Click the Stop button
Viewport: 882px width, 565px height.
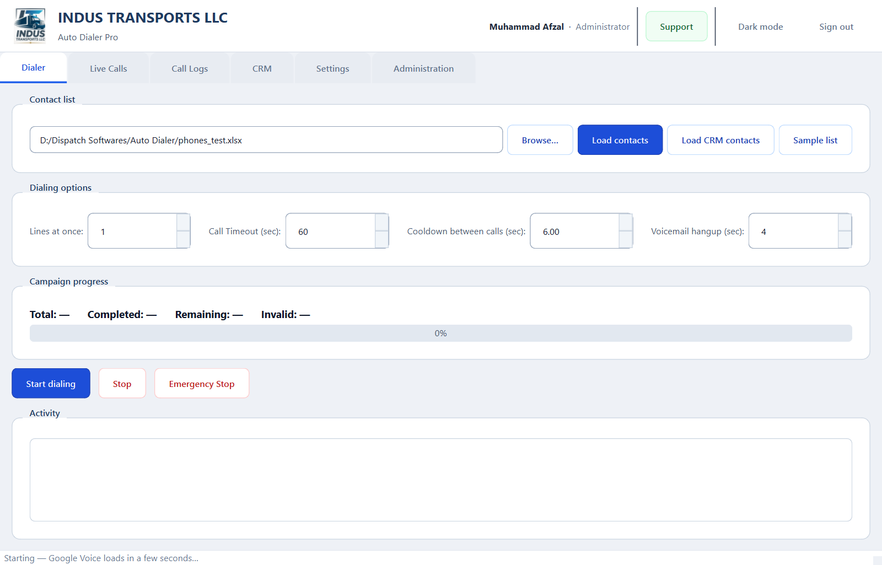click(122, 383)
